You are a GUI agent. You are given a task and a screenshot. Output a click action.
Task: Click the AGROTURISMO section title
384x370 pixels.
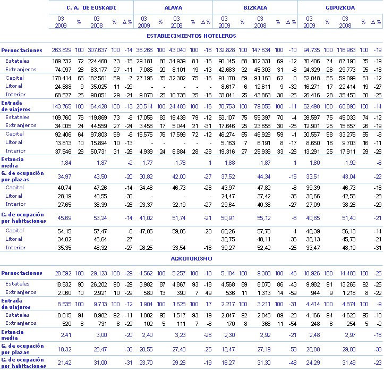[x=191, y=259]
